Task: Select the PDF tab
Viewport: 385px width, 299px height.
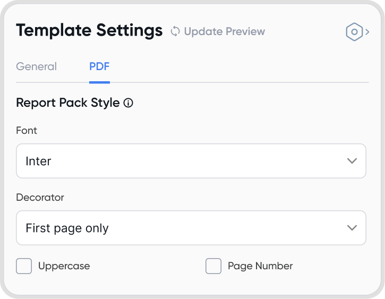Action: click(x=99, y=66)
